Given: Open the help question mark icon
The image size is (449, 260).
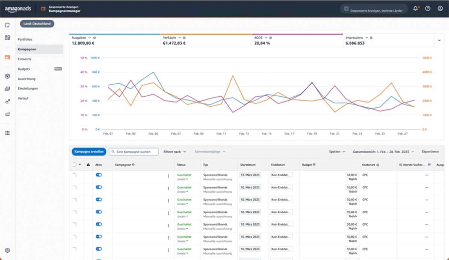Looking at the screenshot, I should click(428, 9).
